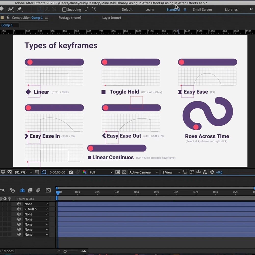Switch to the Learn workspace

tap(149, 10)
